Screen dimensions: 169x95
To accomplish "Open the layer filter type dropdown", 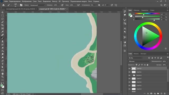I will click(x=135, y=58).
